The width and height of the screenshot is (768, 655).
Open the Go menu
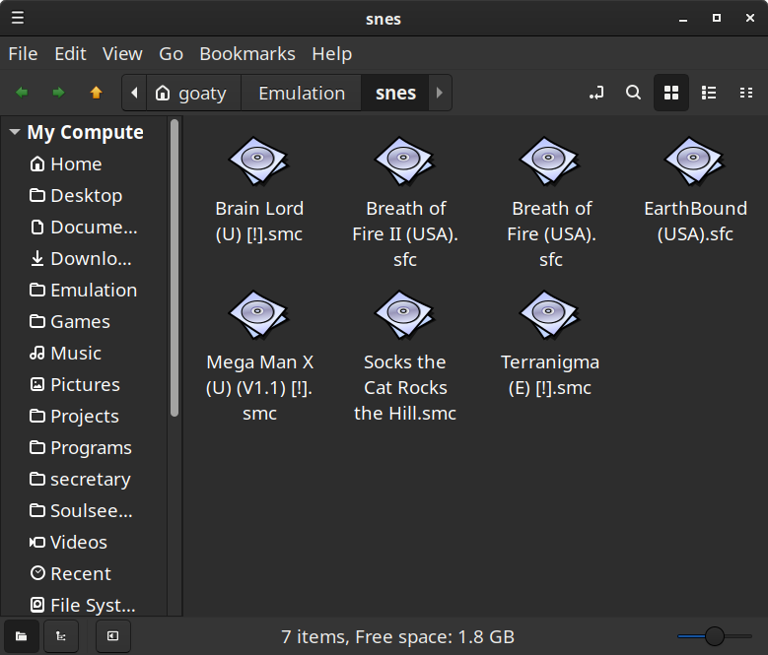click(x=171, y=54)
